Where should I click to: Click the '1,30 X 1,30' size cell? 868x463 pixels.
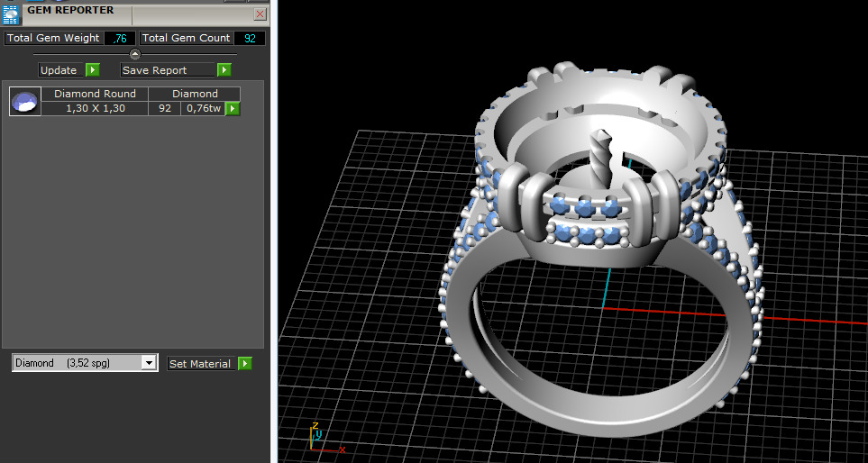(95, 108)
